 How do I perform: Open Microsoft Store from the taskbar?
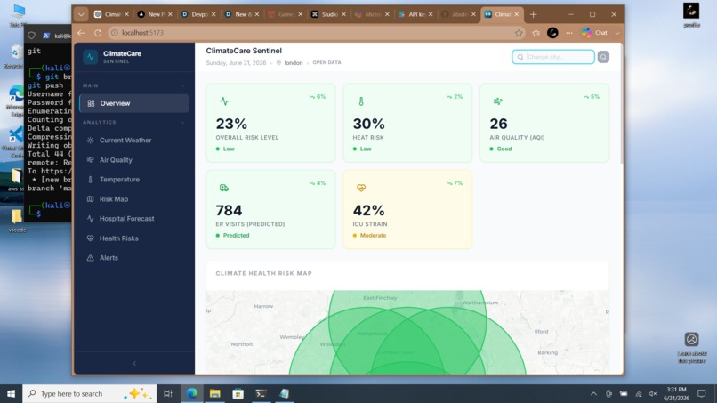(x=238, y=393)
